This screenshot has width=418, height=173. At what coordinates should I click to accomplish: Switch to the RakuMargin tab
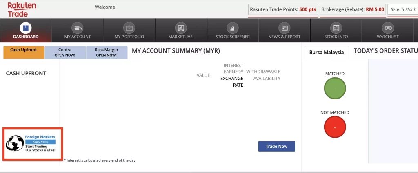[x=107, y=52]
